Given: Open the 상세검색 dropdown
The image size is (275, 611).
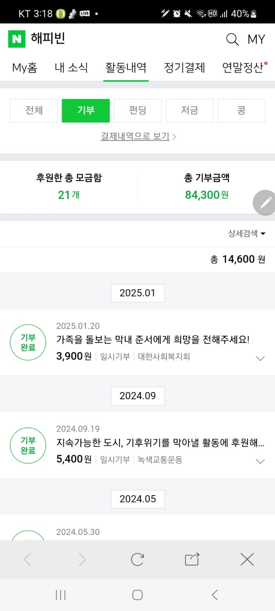Looking at the screenshot, I should click(247, 234).
